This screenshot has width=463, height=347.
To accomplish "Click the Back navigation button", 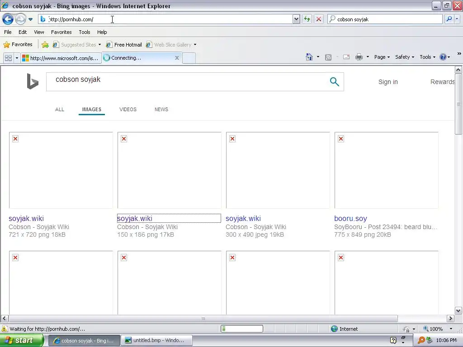I will [8, 19].
